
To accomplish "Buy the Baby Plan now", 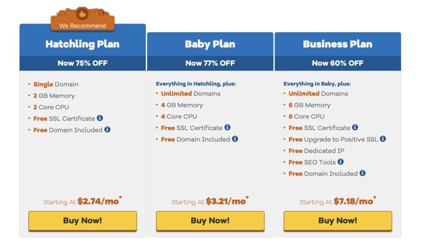I will click(210, 221).
